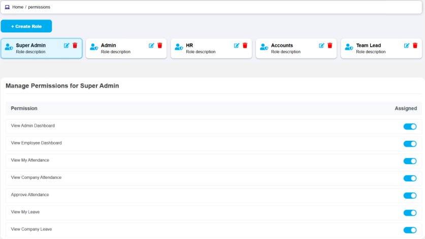Image resolution: width=425 pixels, height=239 pixels.
Task: Go to Home in the breadcrumb
Action: pos(18,7)
